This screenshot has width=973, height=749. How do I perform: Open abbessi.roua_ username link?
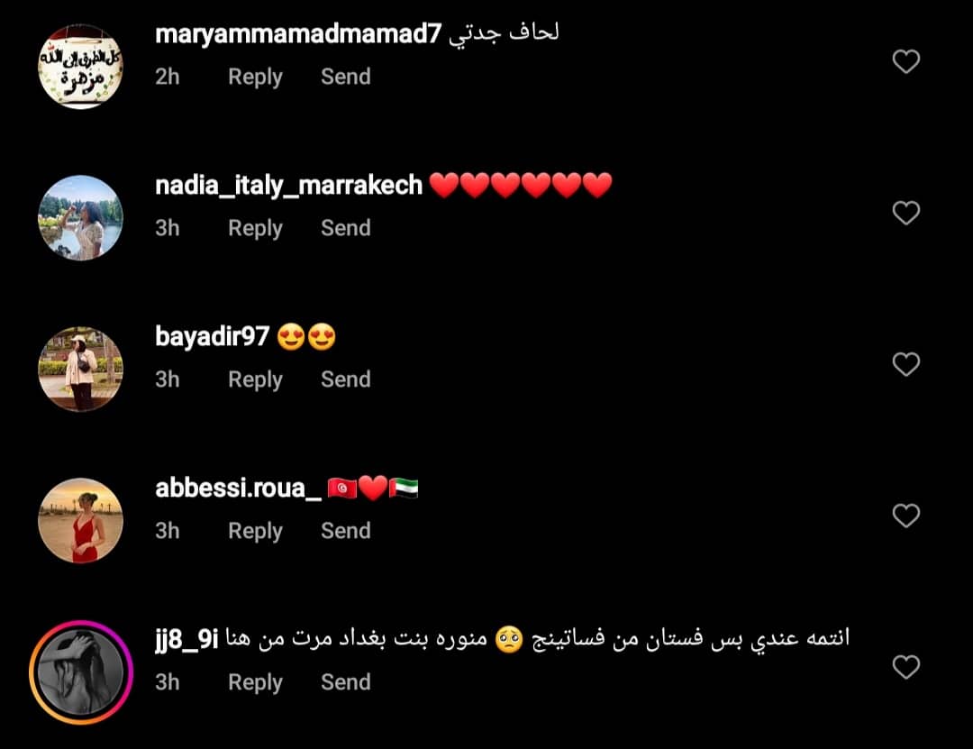click(x=238, y=489)
